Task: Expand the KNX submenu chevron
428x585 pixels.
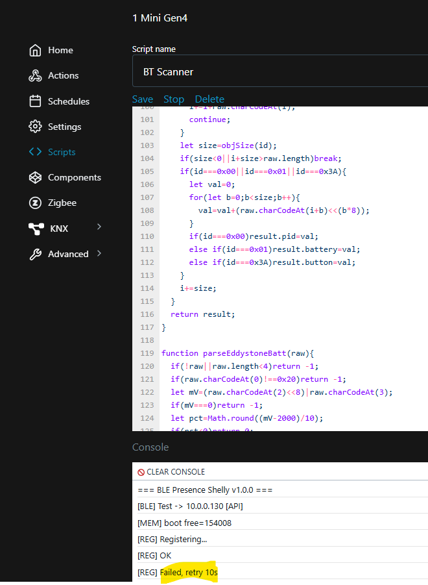Action: 99,227
